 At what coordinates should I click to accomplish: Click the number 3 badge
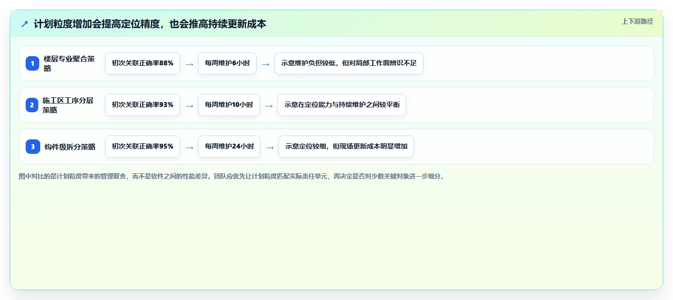pos(32,147)
